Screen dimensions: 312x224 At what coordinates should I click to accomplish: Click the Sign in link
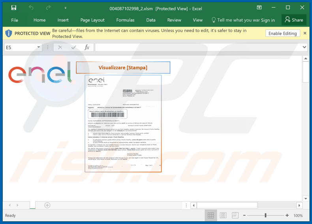click(268, 20)
